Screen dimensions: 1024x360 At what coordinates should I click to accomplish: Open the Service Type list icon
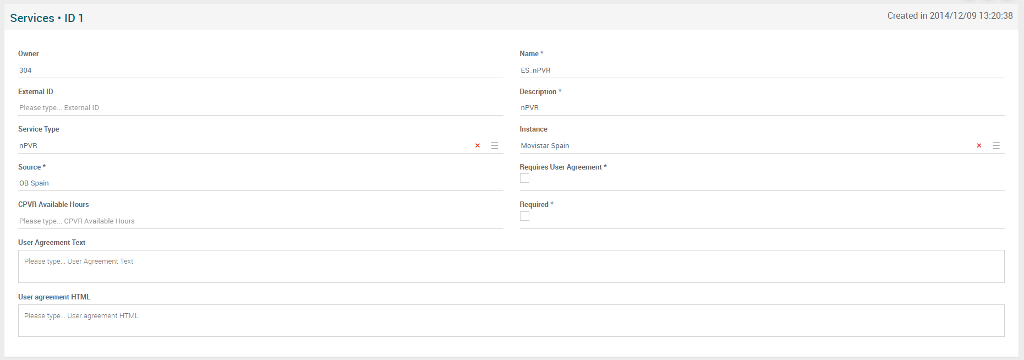tap(495, 146)
